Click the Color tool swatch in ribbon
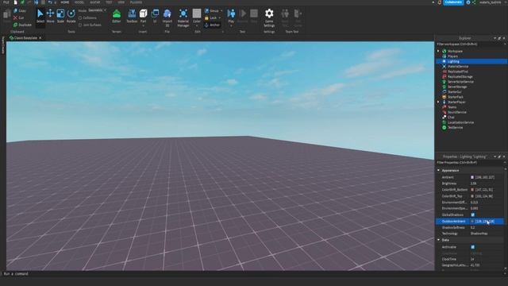 197,16
